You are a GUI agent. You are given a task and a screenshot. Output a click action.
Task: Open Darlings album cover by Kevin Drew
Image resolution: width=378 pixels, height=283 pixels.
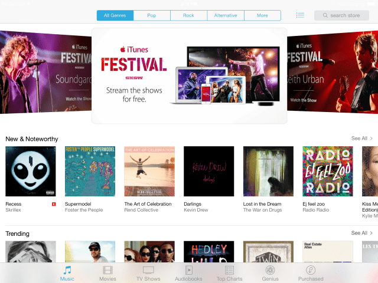tap(208, 172)
